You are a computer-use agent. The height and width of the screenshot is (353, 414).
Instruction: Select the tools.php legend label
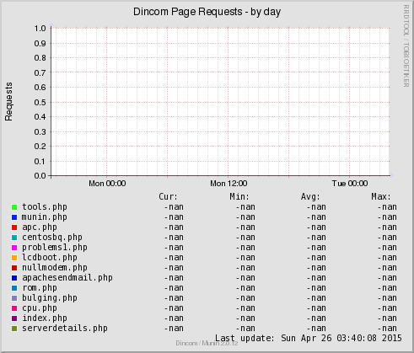click(x=45, y=207)
